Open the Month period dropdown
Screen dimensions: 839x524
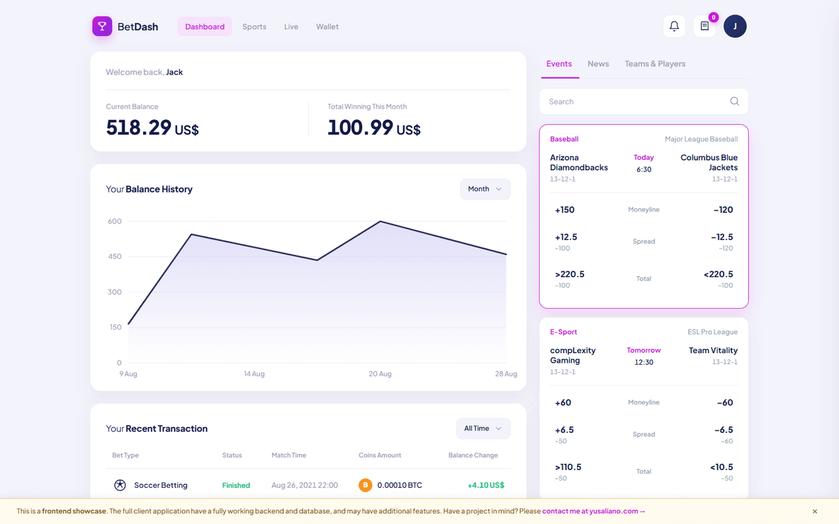(x=485, y=189)
